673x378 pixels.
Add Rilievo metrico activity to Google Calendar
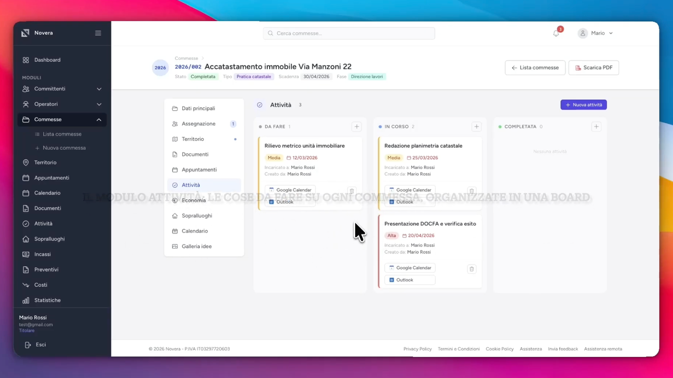(x=290, y=190)
